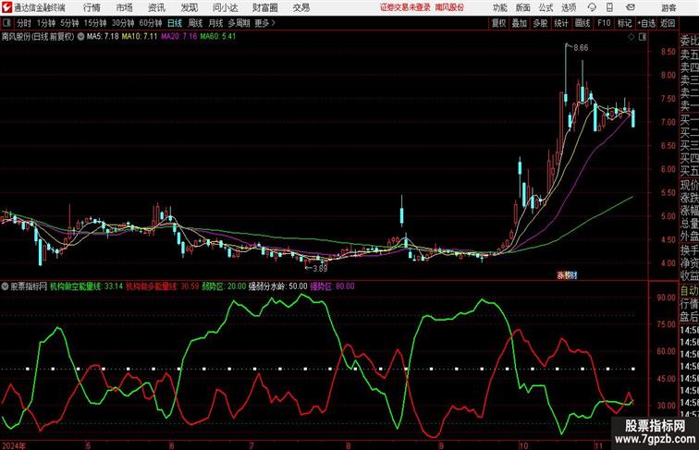Viewport: 699px width, 450px height.
Task: Click the 多股 multi-stock button
Action: [x=540, y=23]
